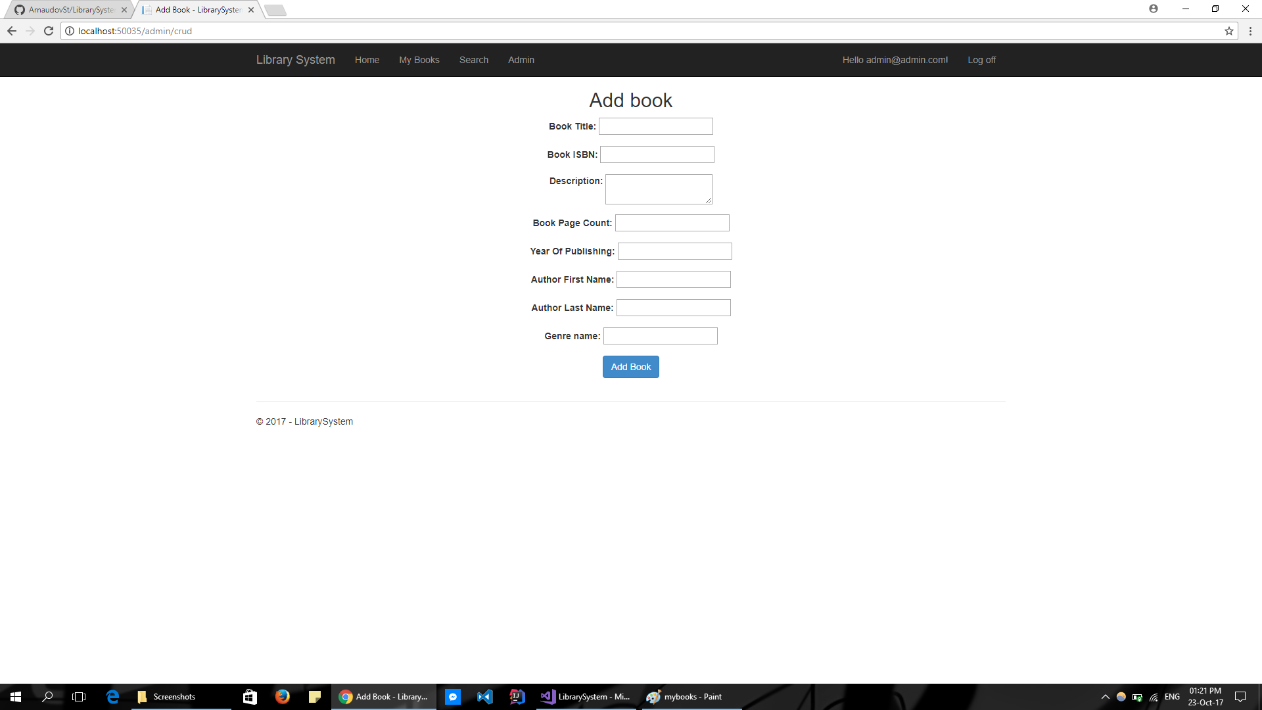This screenshot has width=1262, height=710.
Task: Bookmark page with the star icon
Action: [x=1228, y=31]
